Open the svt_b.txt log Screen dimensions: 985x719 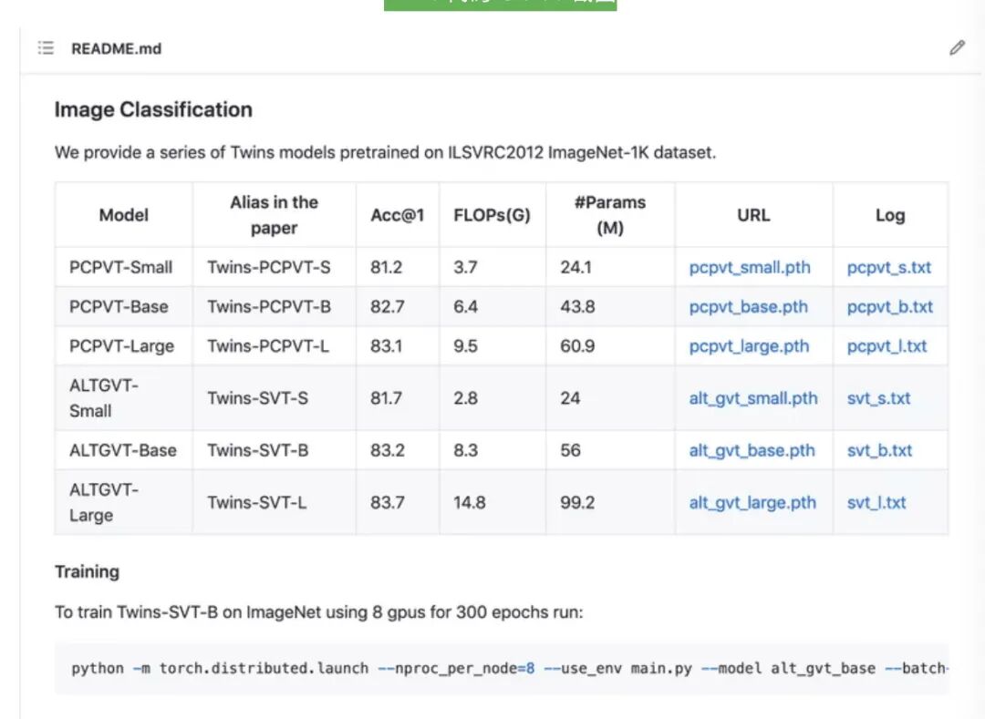[x=879, y=450]
